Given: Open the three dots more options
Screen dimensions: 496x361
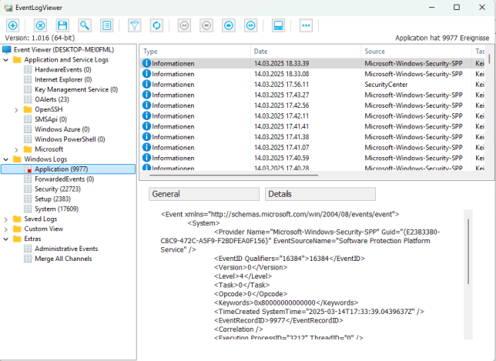Looking at the screenshot, I should tap(307, 25).
